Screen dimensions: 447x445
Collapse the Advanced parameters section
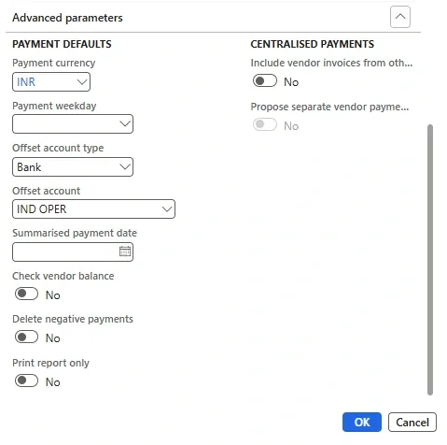tap(400, 17)
